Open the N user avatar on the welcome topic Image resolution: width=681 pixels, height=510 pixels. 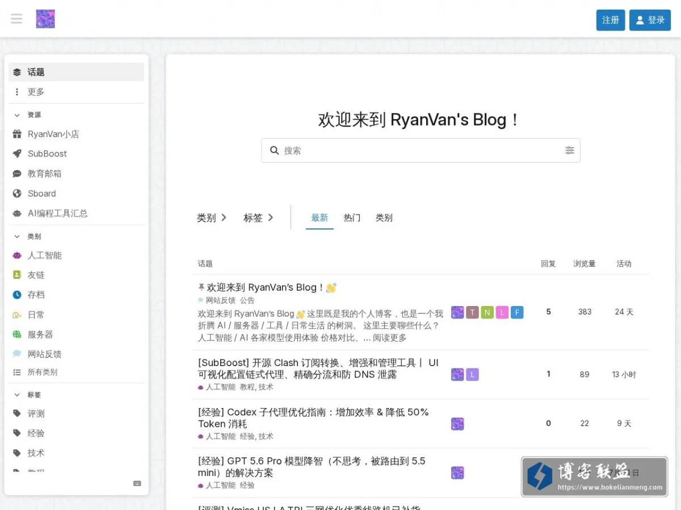tap(487, 312)
